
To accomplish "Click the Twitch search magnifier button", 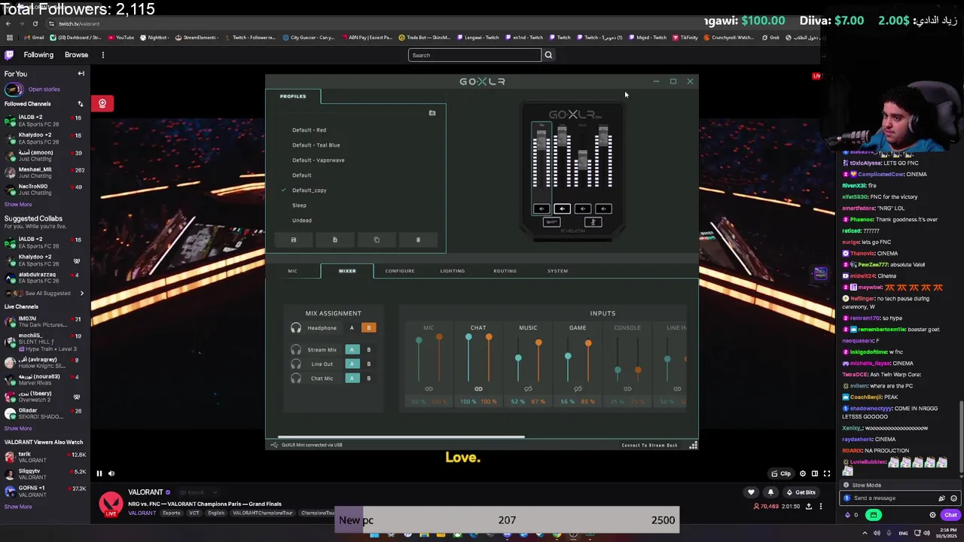I will coord(548,55).
